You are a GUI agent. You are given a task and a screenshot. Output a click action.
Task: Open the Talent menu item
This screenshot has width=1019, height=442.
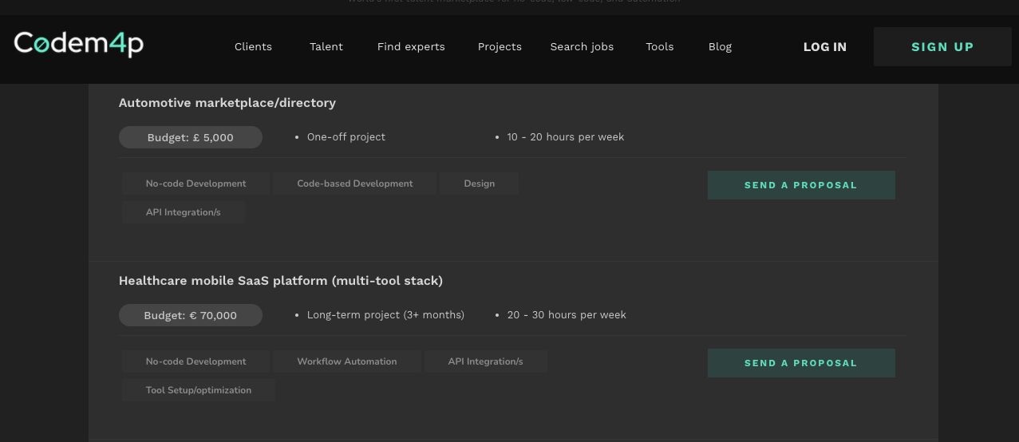(326, 46)
